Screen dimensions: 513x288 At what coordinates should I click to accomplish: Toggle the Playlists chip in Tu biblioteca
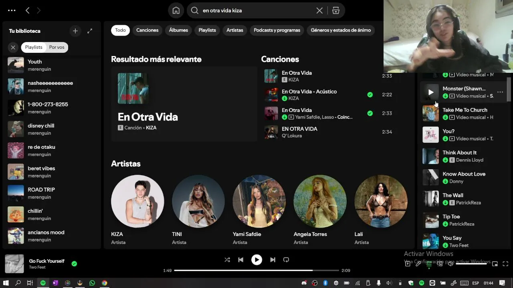(x=34, y=47)
